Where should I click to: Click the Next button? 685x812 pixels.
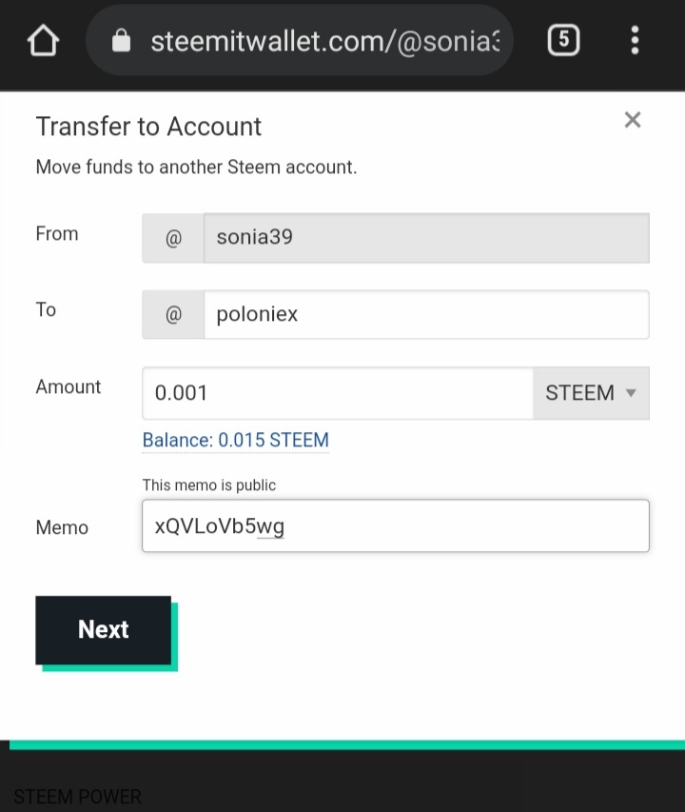[x=104, y=630]
